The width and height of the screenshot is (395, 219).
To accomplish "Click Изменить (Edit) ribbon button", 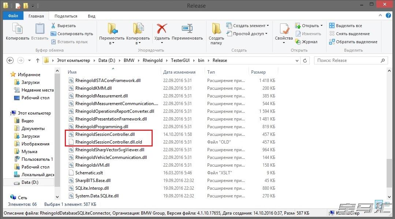I will coord(308,34).
